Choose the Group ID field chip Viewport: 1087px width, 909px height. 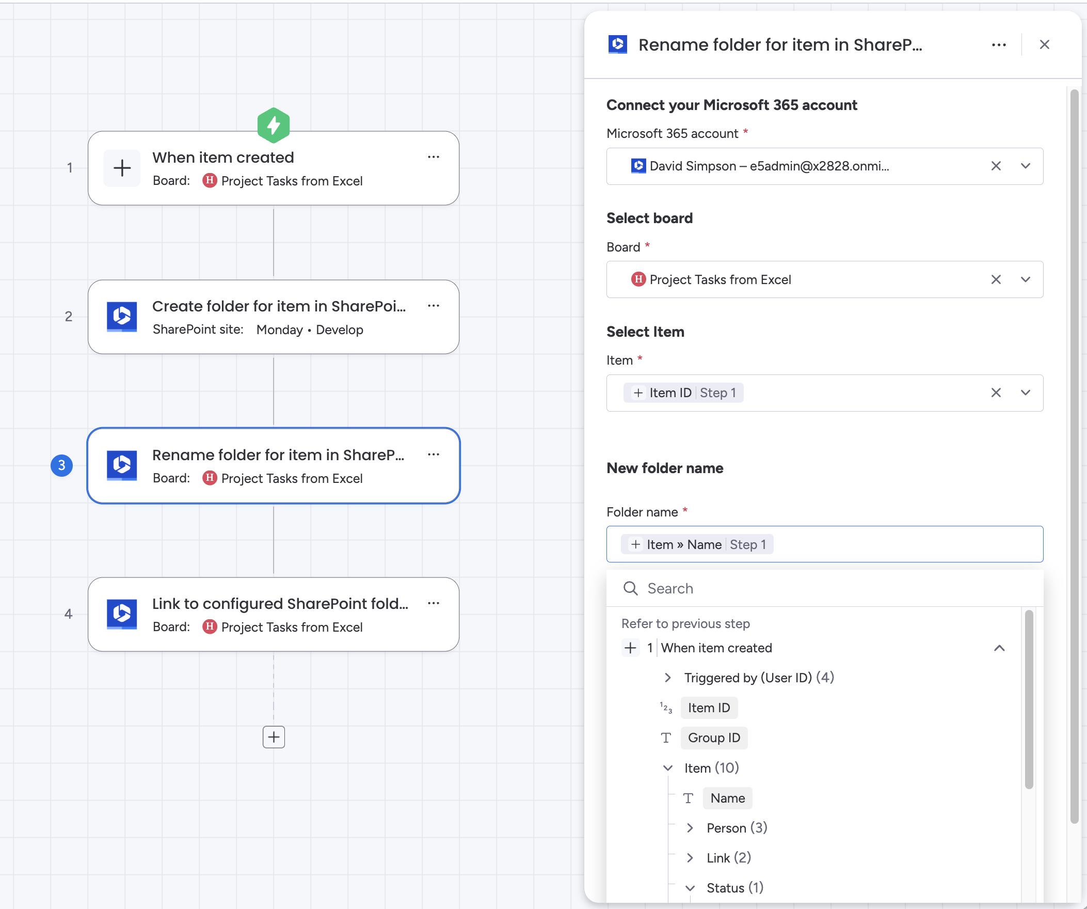[713, 738]
